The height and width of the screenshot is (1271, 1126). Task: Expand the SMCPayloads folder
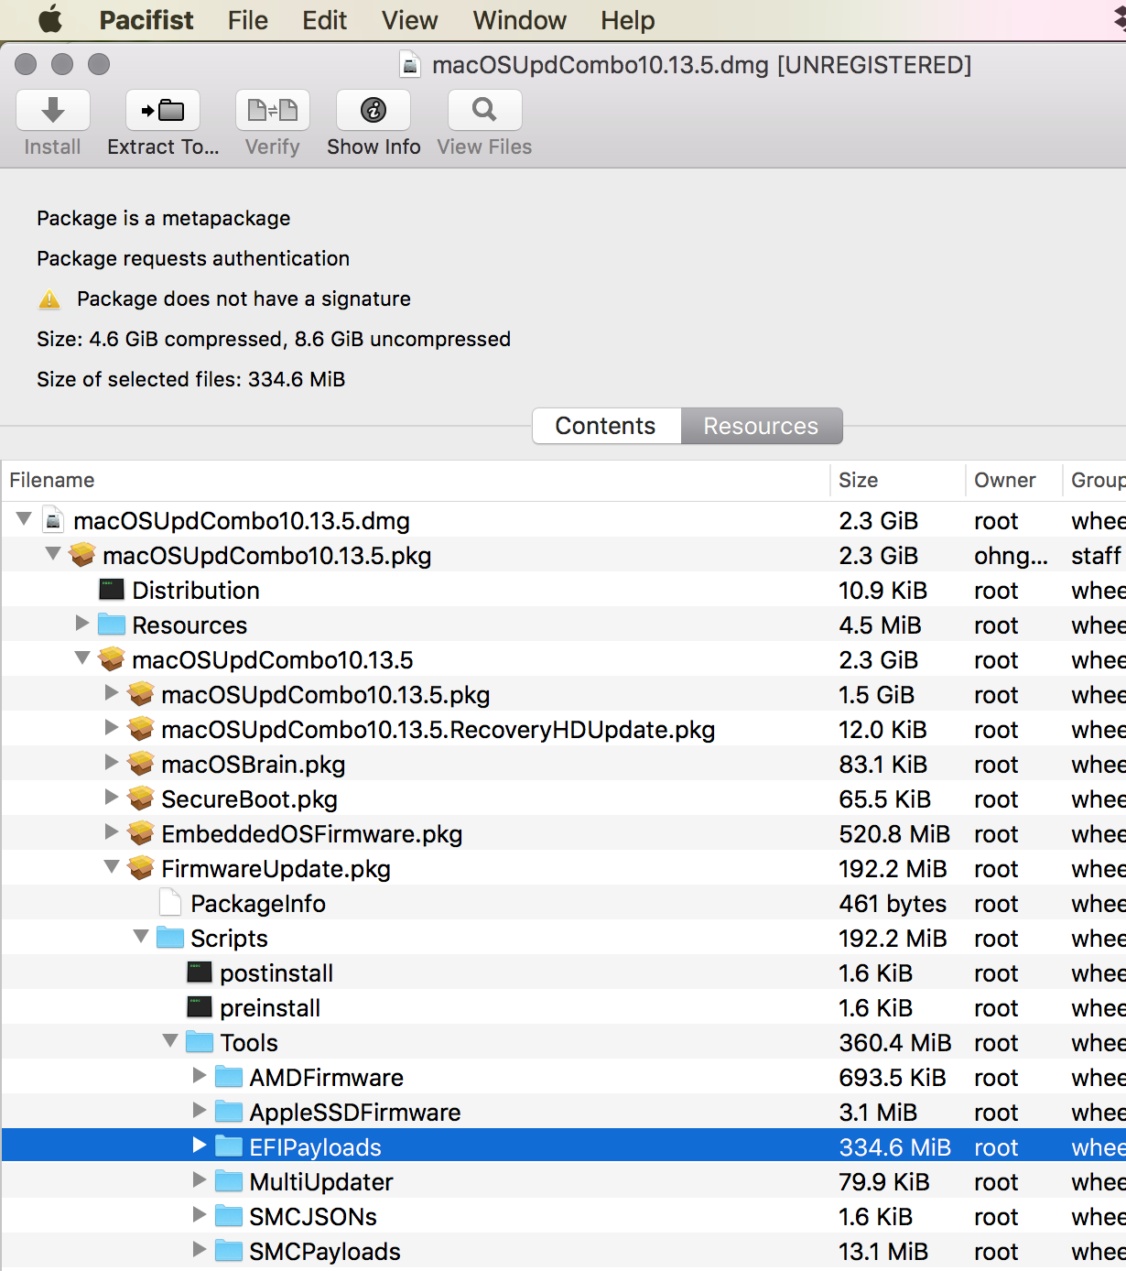click(x=200, y=1250)
